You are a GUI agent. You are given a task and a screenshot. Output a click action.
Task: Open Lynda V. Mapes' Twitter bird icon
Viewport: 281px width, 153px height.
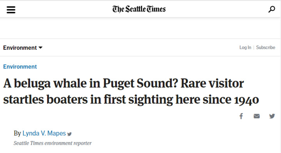pos(69,134)
